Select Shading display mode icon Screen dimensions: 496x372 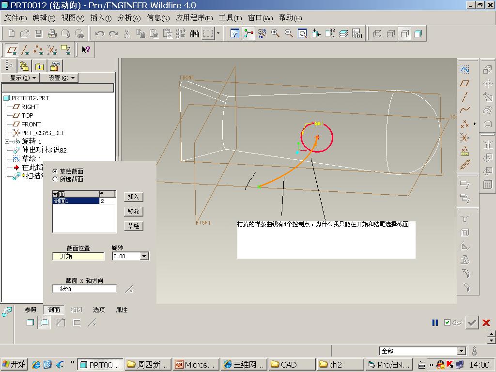click(418, 33)
